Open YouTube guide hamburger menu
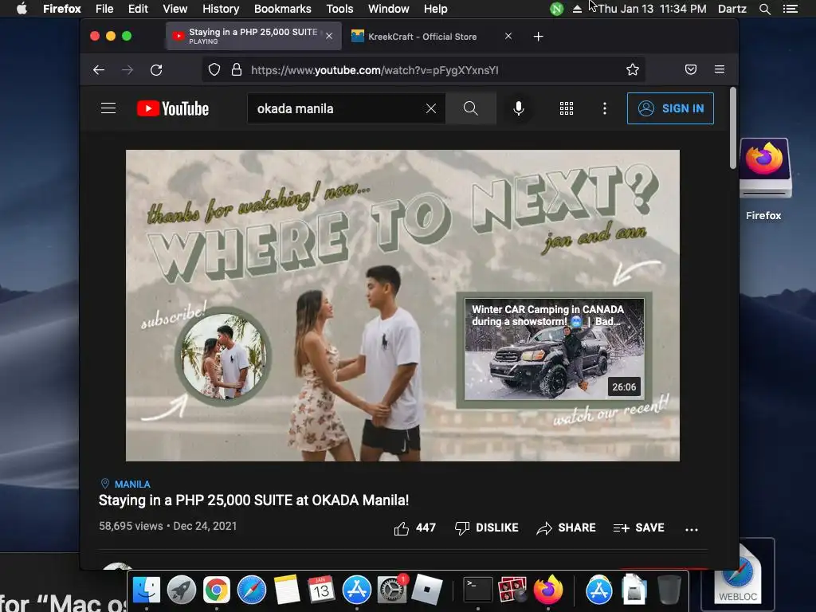 (x=108, y=108)
